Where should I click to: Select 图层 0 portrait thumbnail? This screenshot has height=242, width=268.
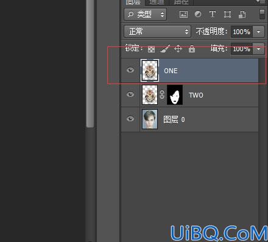pyautogui.click(x=150, y=119)
